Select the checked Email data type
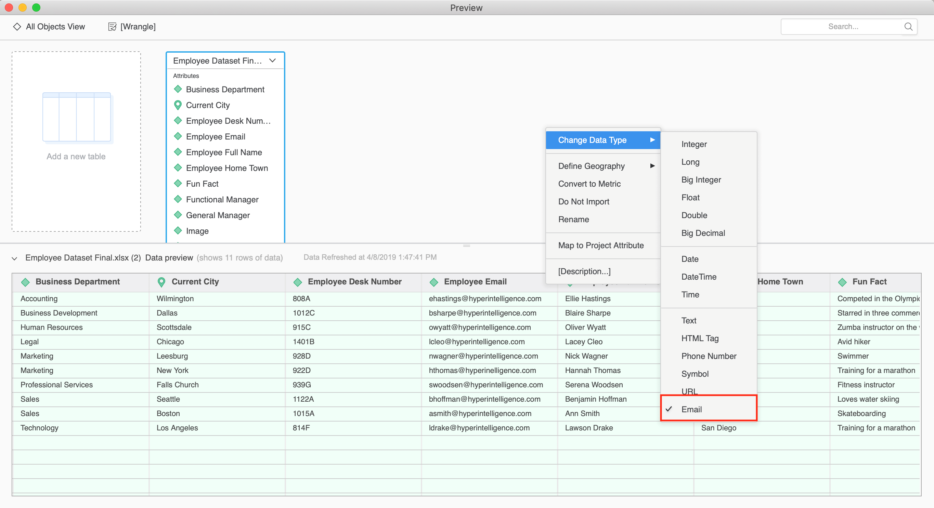 click(x=691, y=409)
